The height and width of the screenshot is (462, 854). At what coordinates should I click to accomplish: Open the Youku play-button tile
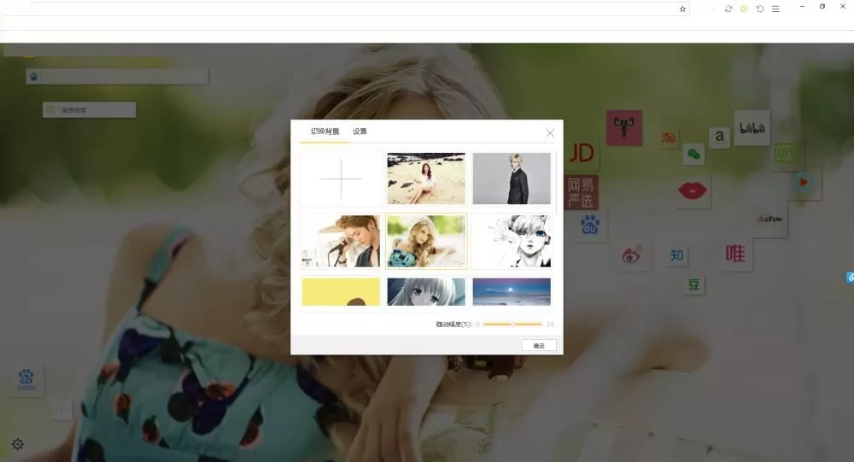[803, 183]
